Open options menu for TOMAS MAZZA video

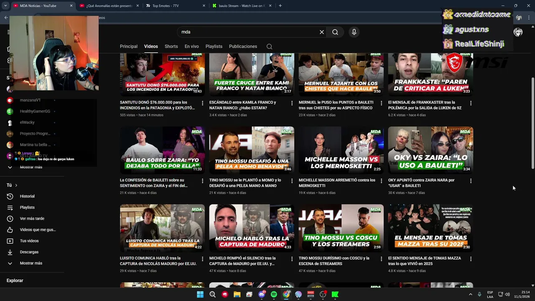click(x=471, y=259)
